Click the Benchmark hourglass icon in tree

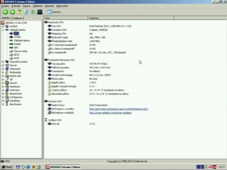(7, 104)
